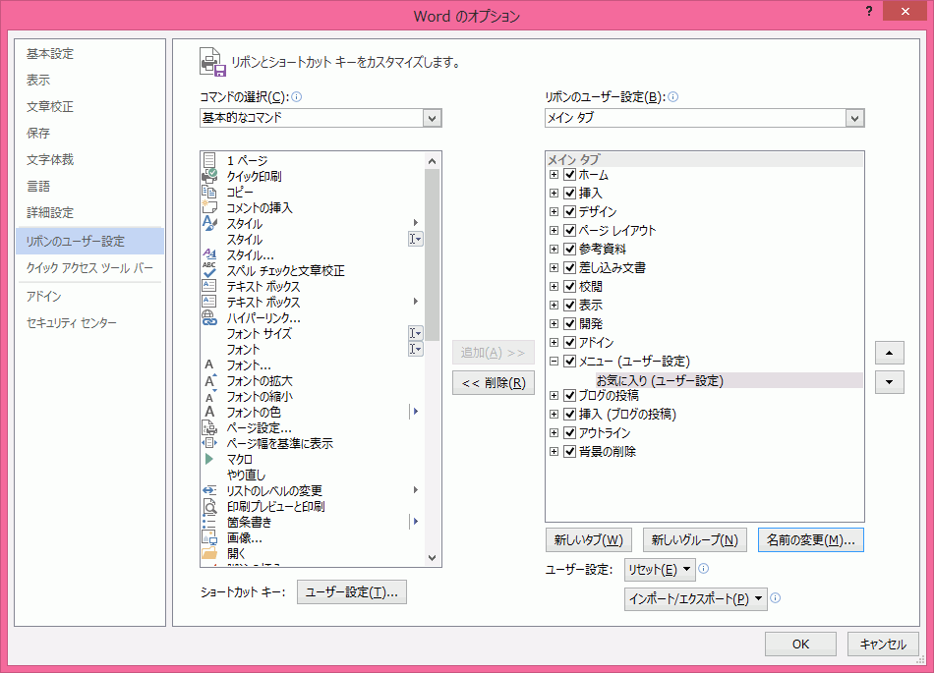
Task: Click the リストのレベルの変更 icon
Action: tap(209, 490)
